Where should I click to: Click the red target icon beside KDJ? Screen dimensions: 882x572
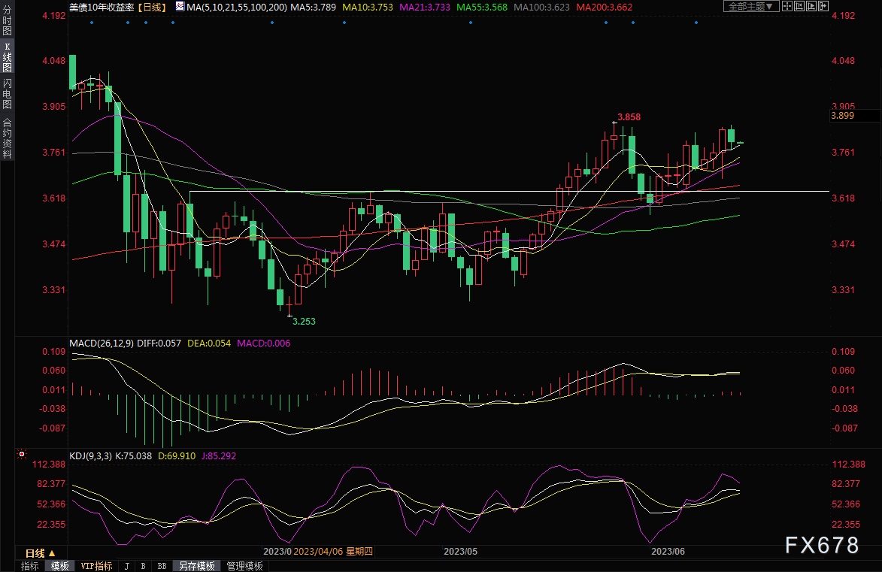[x=21, y=455]
